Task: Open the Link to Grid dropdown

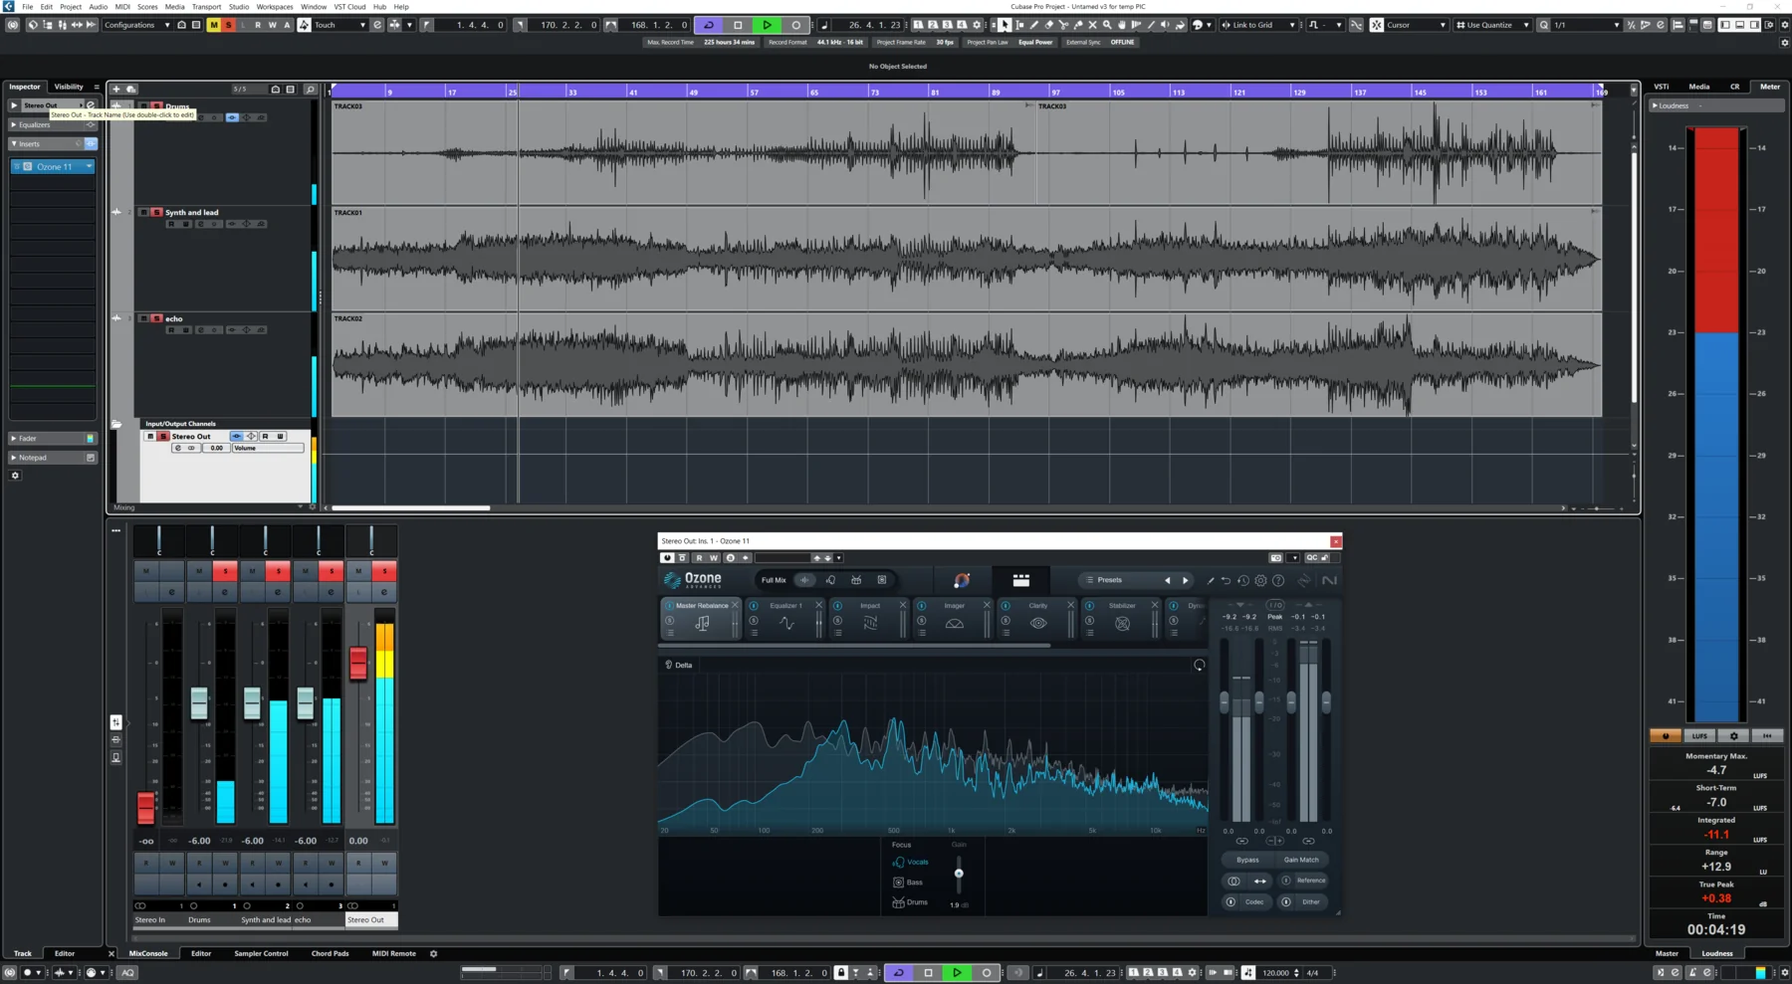Action: (1259, 25)
